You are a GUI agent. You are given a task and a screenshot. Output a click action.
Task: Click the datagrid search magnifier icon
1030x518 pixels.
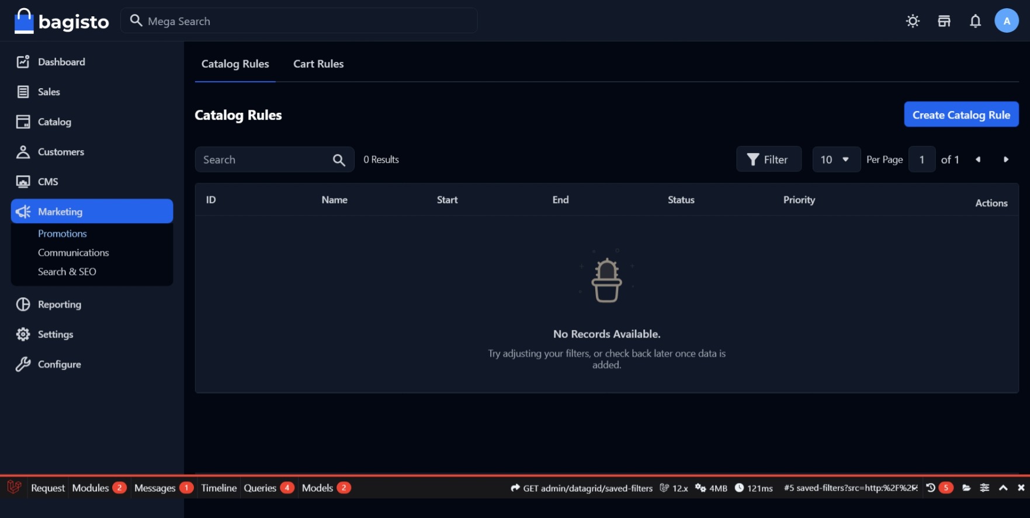(339, 160)
